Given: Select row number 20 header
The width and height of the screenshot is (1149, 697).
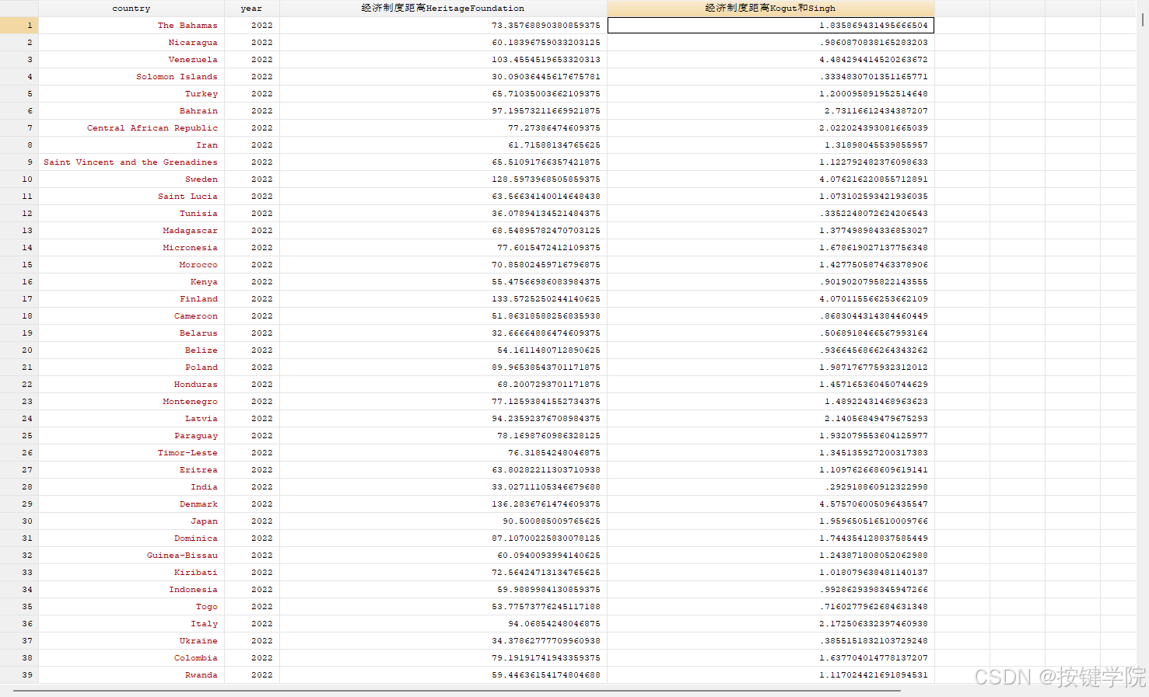Looking at the screenshot, I should [19, 350].
